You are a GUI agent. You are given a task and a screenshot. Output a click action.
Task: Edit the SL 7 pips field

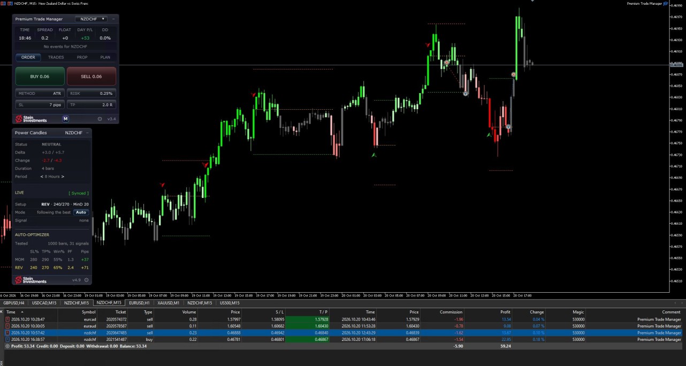pyautogui.click(x=40, y=104)
